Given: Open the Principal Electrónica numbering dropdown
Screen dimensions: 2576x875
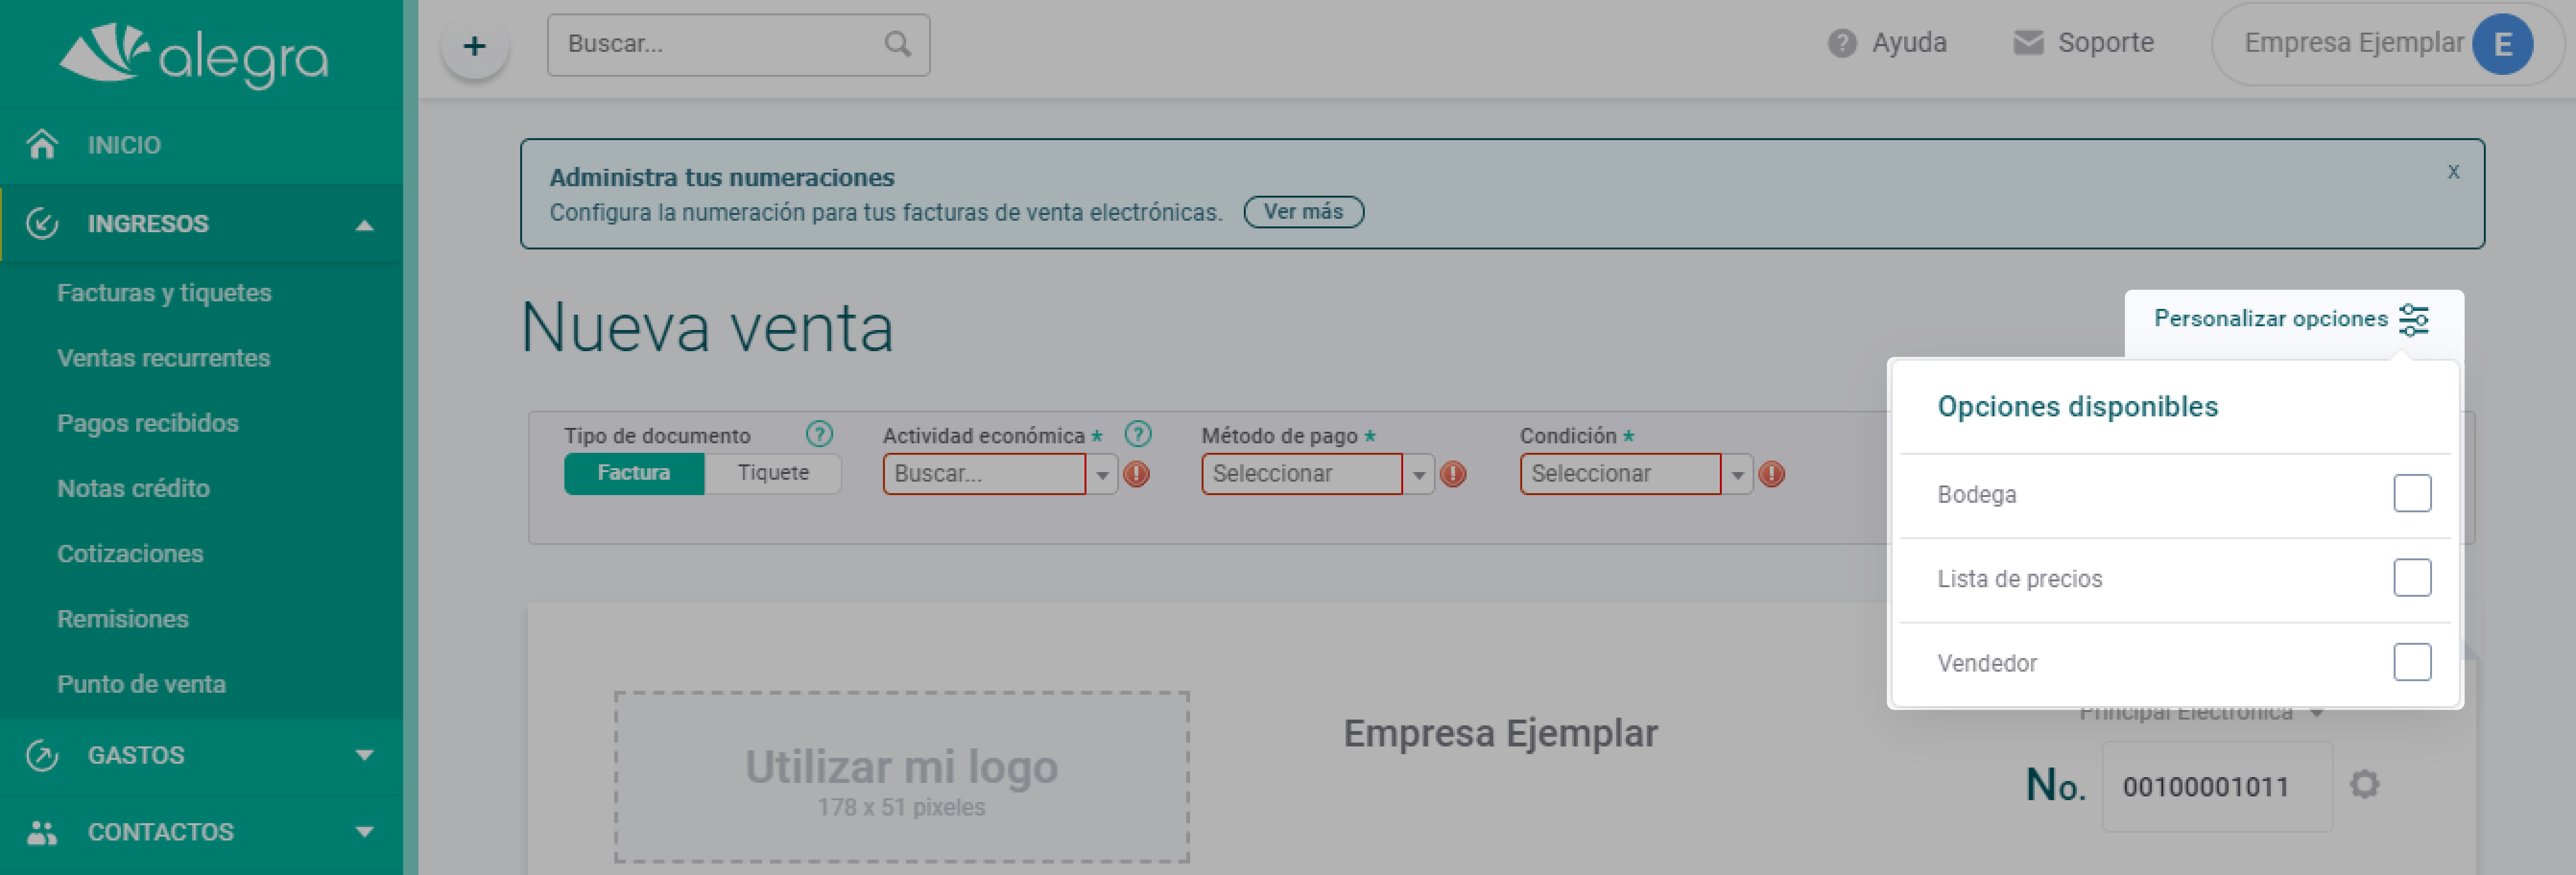Looking at the screenshot, I should point(2201,713).
